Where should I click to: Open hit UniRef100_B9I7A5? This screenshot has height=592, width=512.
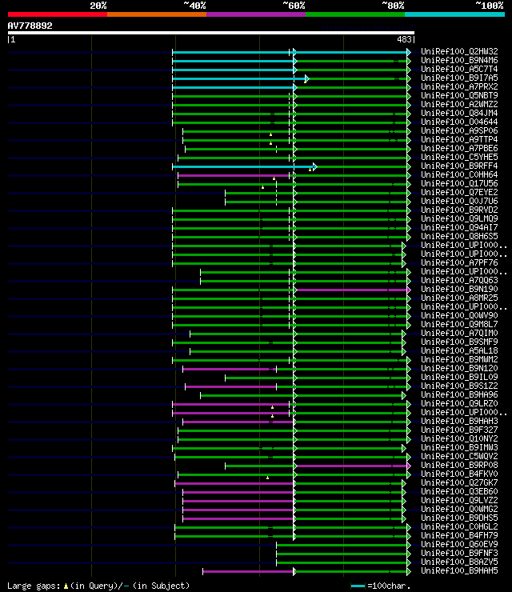click(459, 78)
